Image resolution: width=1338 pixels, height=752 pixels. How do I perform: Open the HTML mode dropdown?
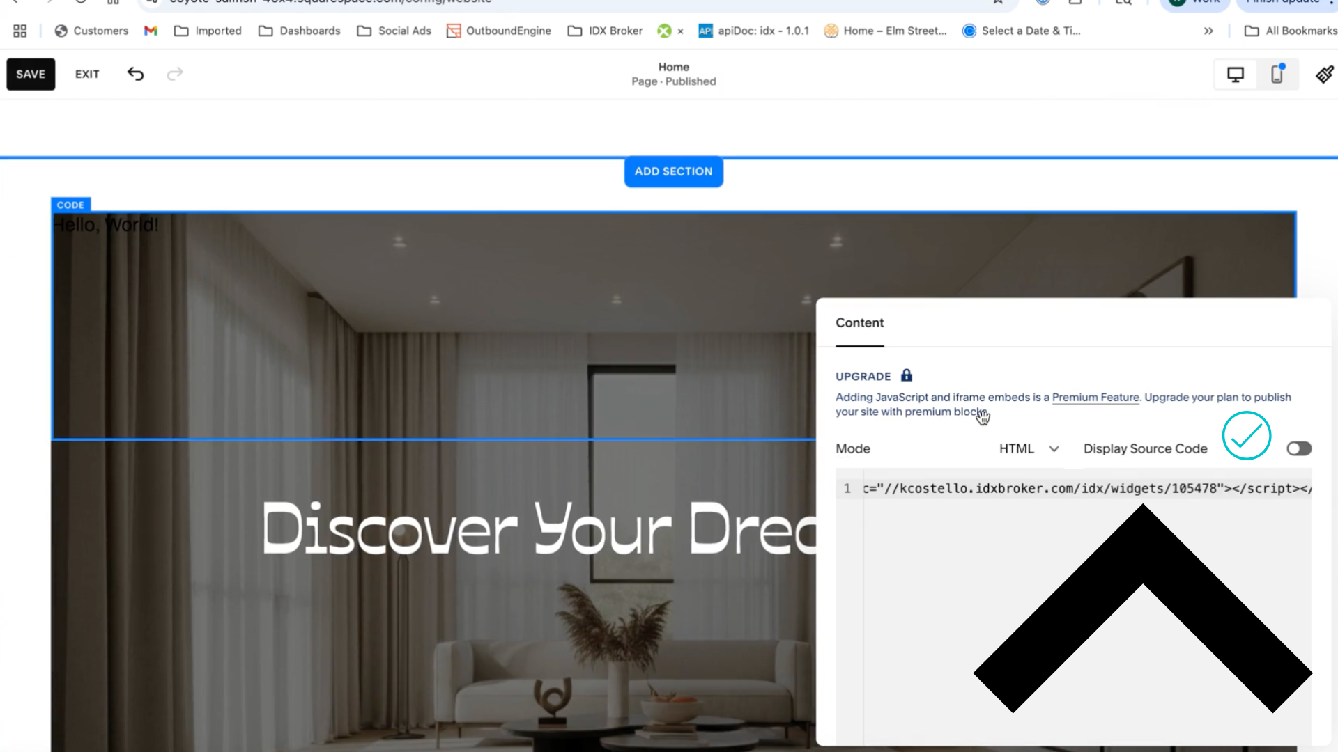click(1029, 449)
